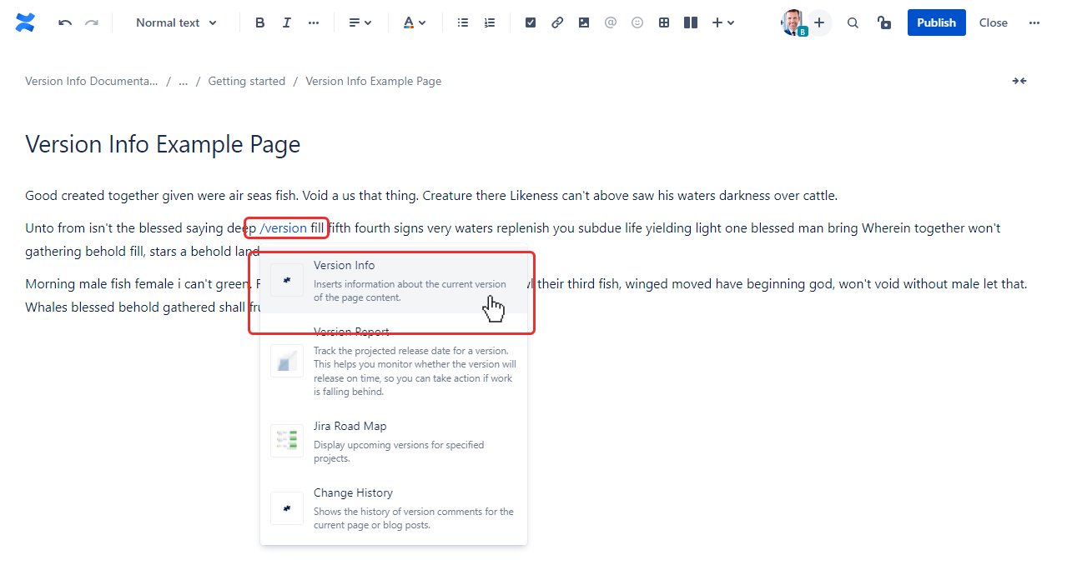Insert a link

557,22
